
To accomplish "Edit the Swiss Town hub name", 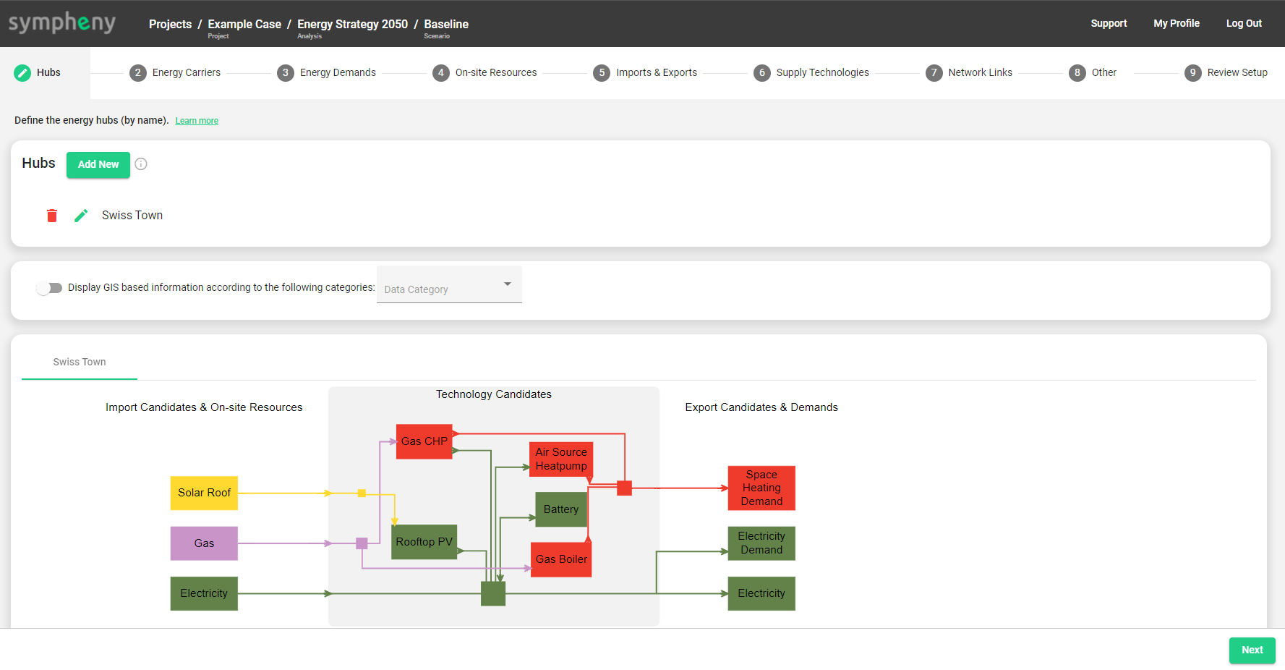I will point(81,216).
